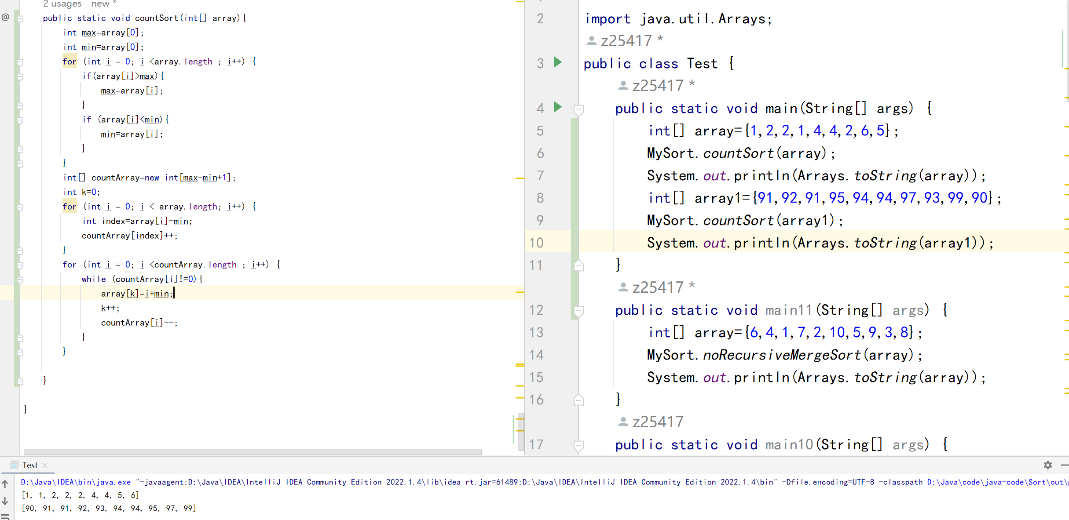The image size is (1069, 520).
Task: Open the java.exe path link in console
Action: tap(76, 482)
